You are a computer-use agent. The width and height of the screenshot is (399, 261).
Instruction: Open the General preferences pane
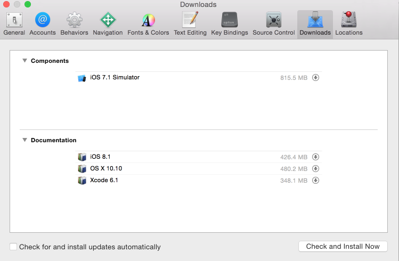[14, 24]
